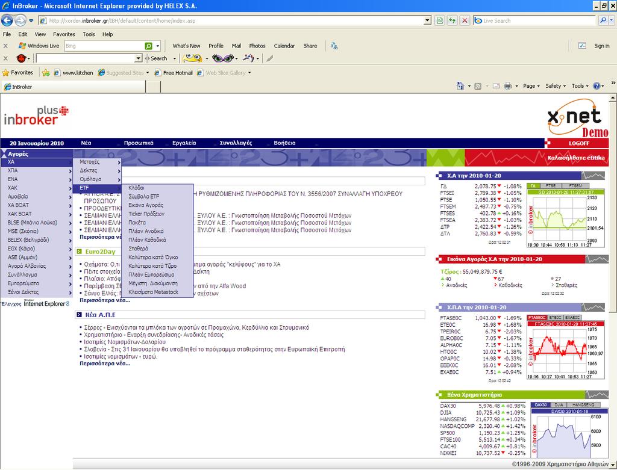Click the Read Mail icon in command bar
The image size is (617, 470).
tap(496, 86)
